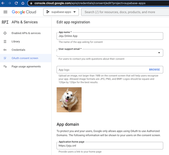Viewport: 169px width, 155px height.
Task: Click 'The name of the app asking for consent'
Action: pos(81,42)
